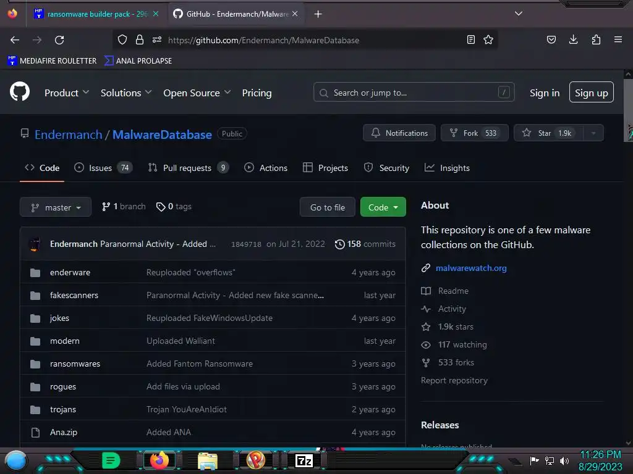Screen dimensions: 633x474
Task: Click the Start orb button
Action: coord(16,461)
